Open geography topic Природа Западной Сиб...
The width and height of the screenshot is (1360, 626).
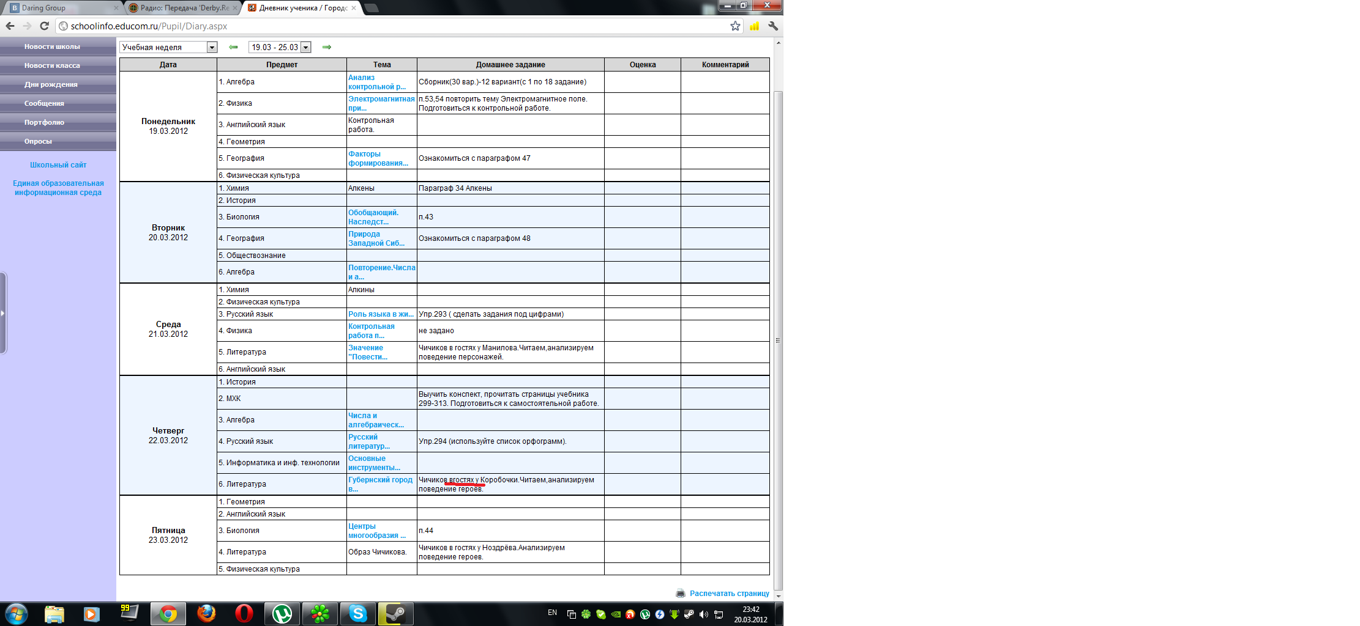click(376, 238)
